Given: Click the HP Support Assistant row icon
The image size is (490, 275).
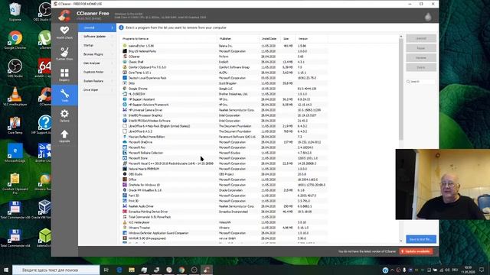Looking at the screenshot, I should (x=125, y=99).
